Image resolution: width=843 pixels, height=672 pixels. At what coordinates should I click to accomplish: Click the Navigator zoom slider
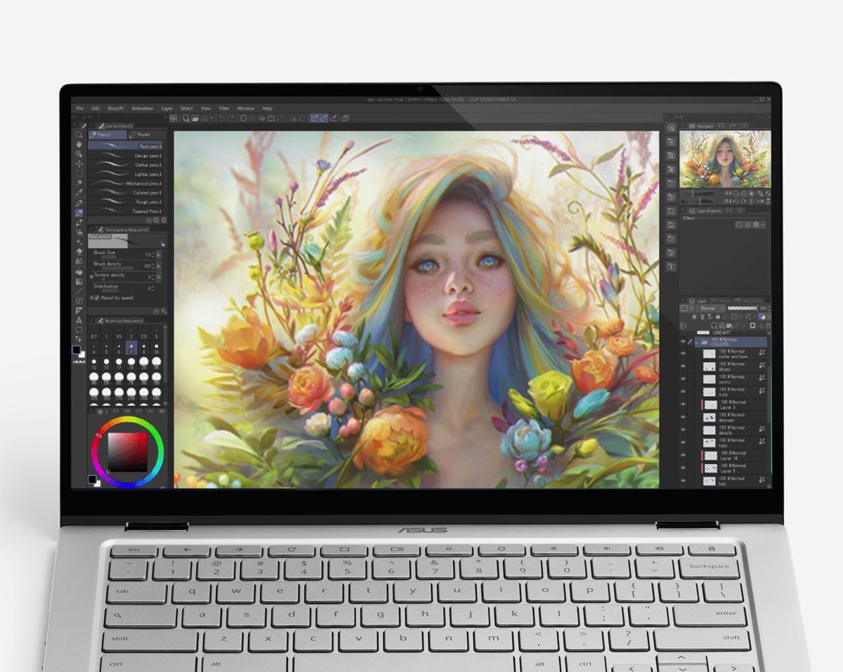click(x=698, y=194)
